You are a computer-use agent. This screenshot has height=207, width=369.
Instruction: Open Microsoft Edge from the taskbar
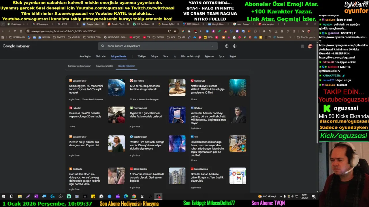tap(126, 197)
